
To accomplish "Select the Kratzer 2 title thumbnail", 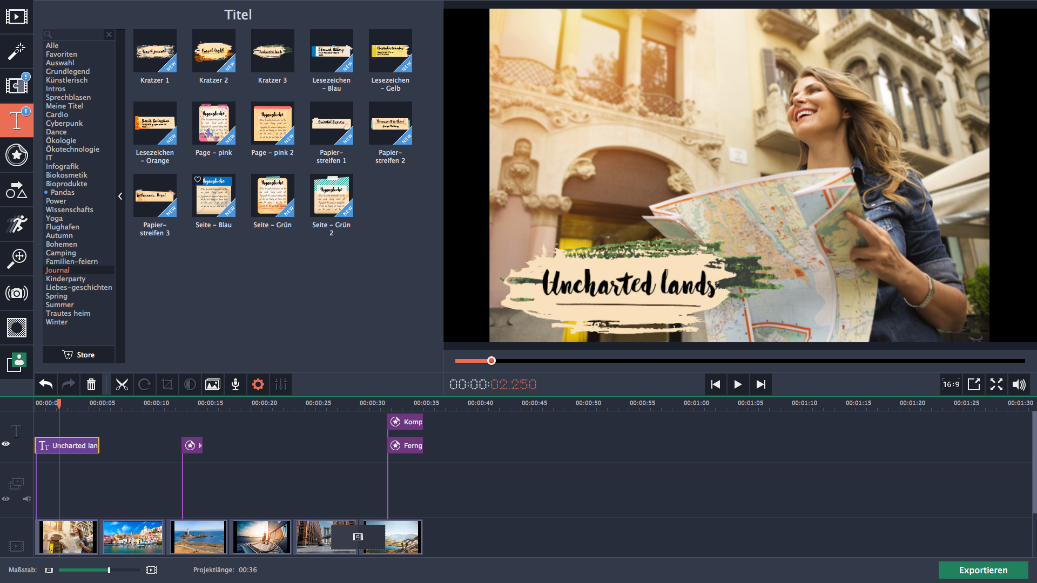I will click(x=213, y=51).
